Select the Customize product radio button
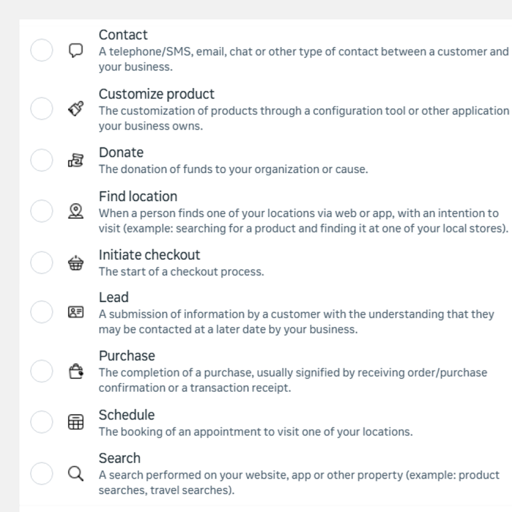The image size is (512, 512). pyautogui.click(x=41, y=109)
